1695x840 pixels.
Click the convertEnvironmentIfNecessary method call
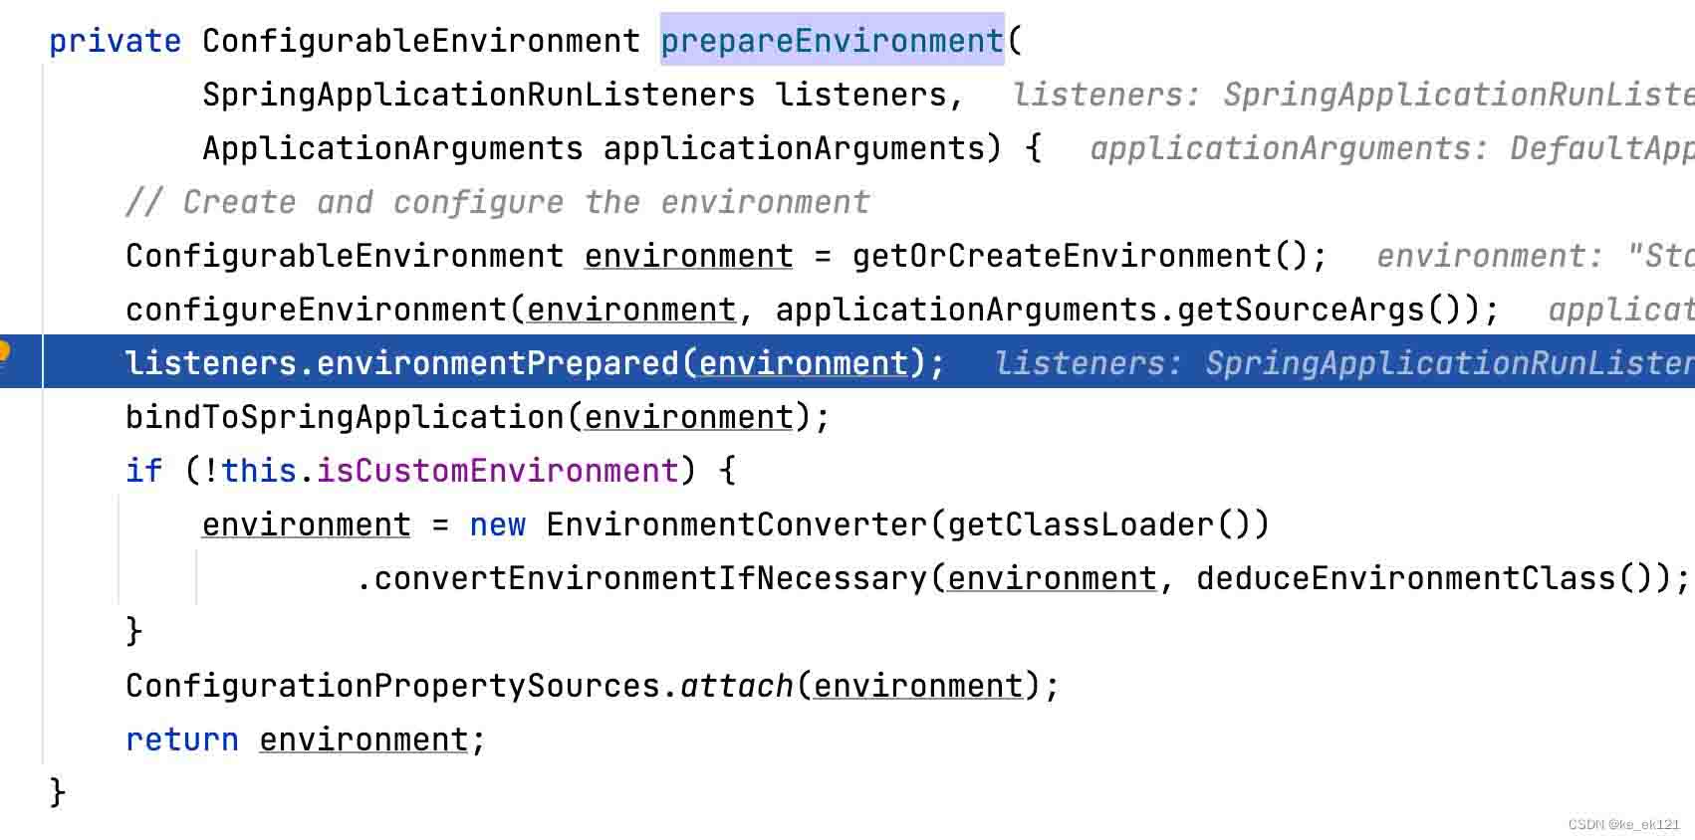click(x=650, y=578)
